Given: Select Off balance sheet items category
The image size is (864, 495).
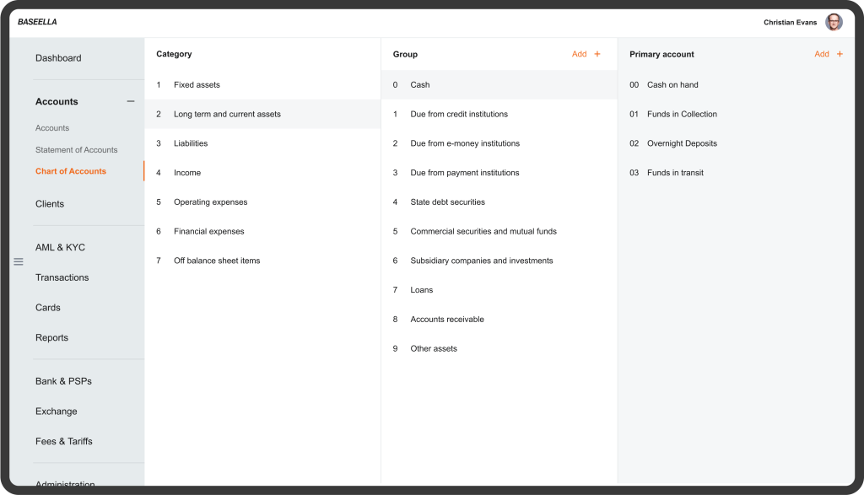Looking at the screenshot, I should 217,261.
